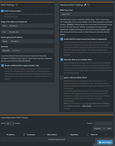The image size is (115, 146).
Task: Toggle the DHCP server enabled checkbox
Action: click(x=2, y=11)
